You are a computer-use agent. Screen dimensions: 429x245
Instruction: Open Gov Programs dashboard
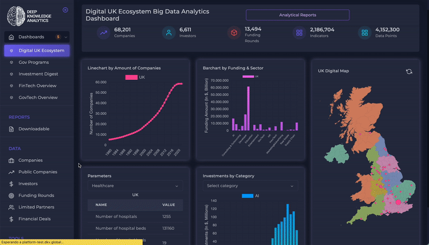(x=34, y=62)
